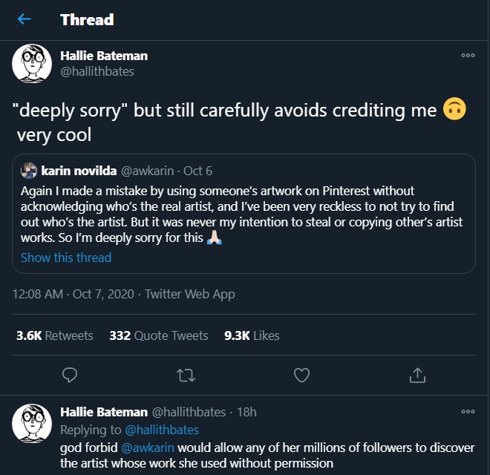Open more options on main tweet
490x475 pixels.
pos(468,56)
